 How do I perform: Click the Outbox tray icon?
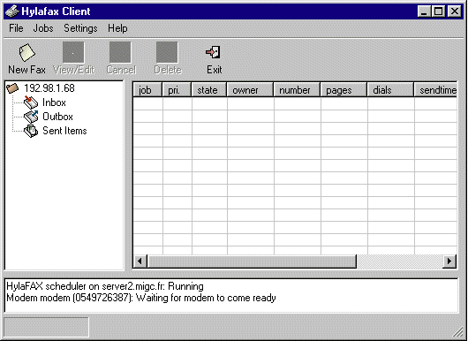(31, 117)
